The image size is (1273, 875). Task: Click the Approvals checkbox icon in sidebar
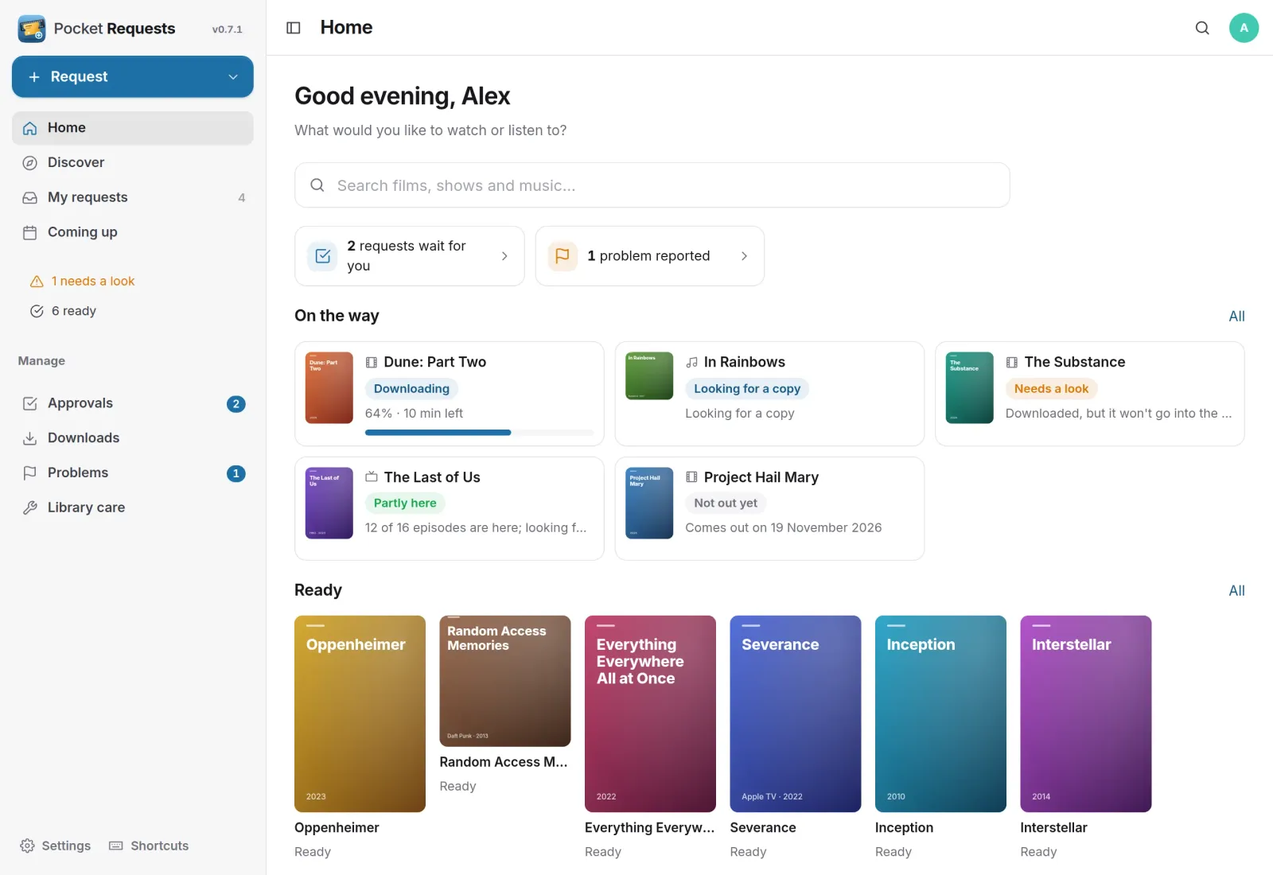(x=30, y=403)
